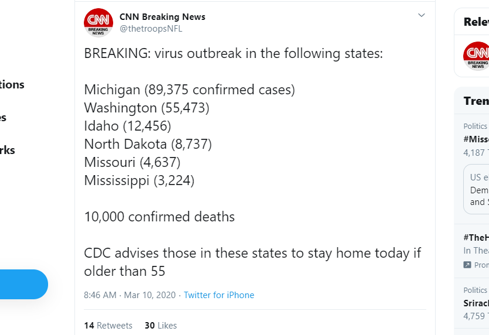The image size is (489, 335).
Task: Open the Srirac… trending topic
Action: click(x=474, y=303)
